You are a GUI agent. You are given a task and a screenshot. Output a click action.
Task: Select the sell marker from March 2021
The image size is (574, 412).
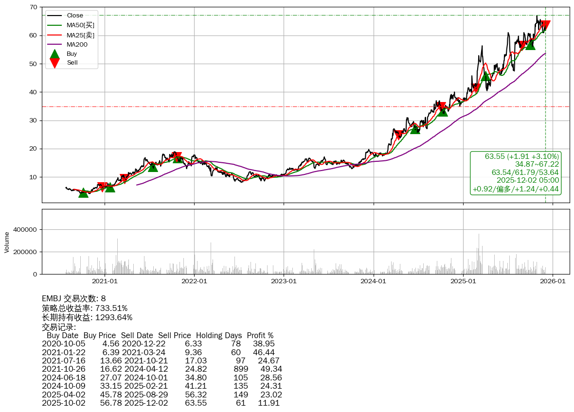pos(124,178)
